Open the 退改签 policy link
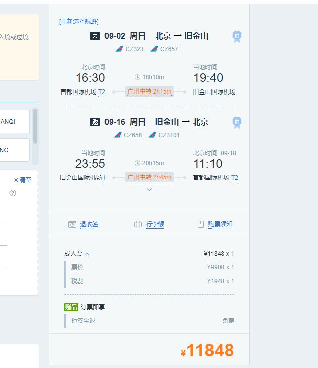Screen dimensions: 318x368 click(x=89, y=224)
